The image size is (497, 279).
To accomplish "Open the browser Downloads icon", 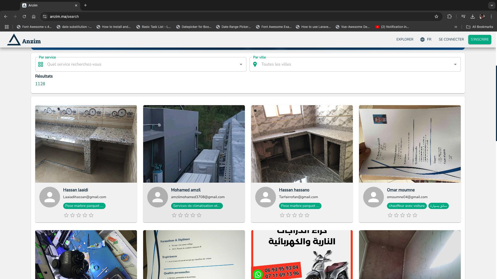I will 472,16.
